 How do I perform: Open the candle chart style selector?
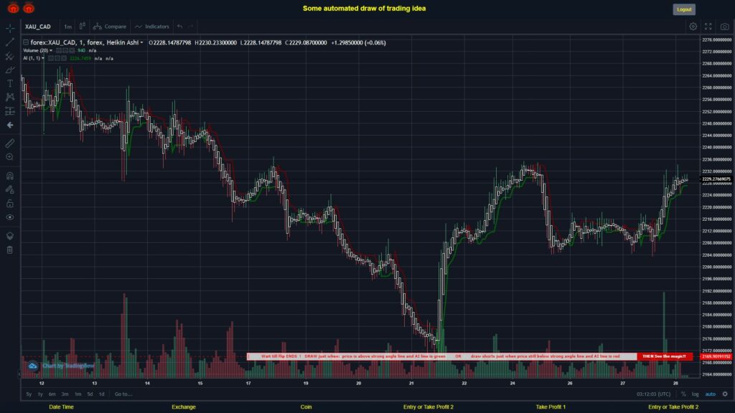tap(82, 27)
